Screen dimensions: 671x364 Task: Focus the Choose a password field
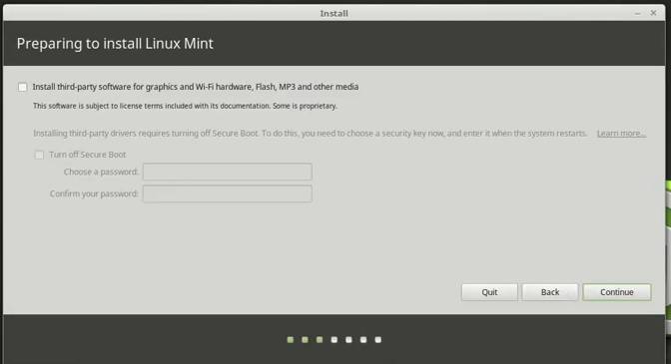click(x=228, y=172)
